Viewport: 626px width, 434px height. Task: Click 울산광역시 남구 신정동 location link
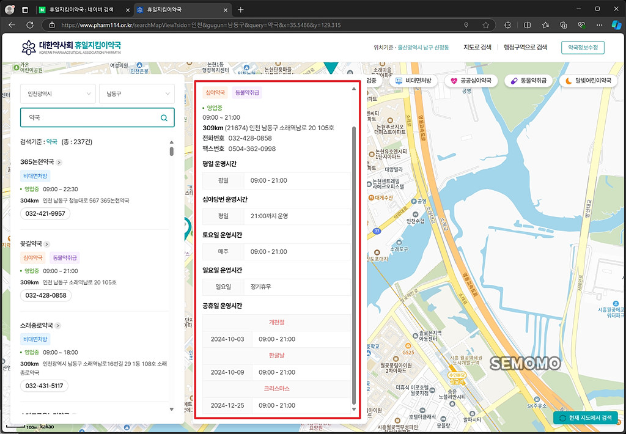(424, 48)
